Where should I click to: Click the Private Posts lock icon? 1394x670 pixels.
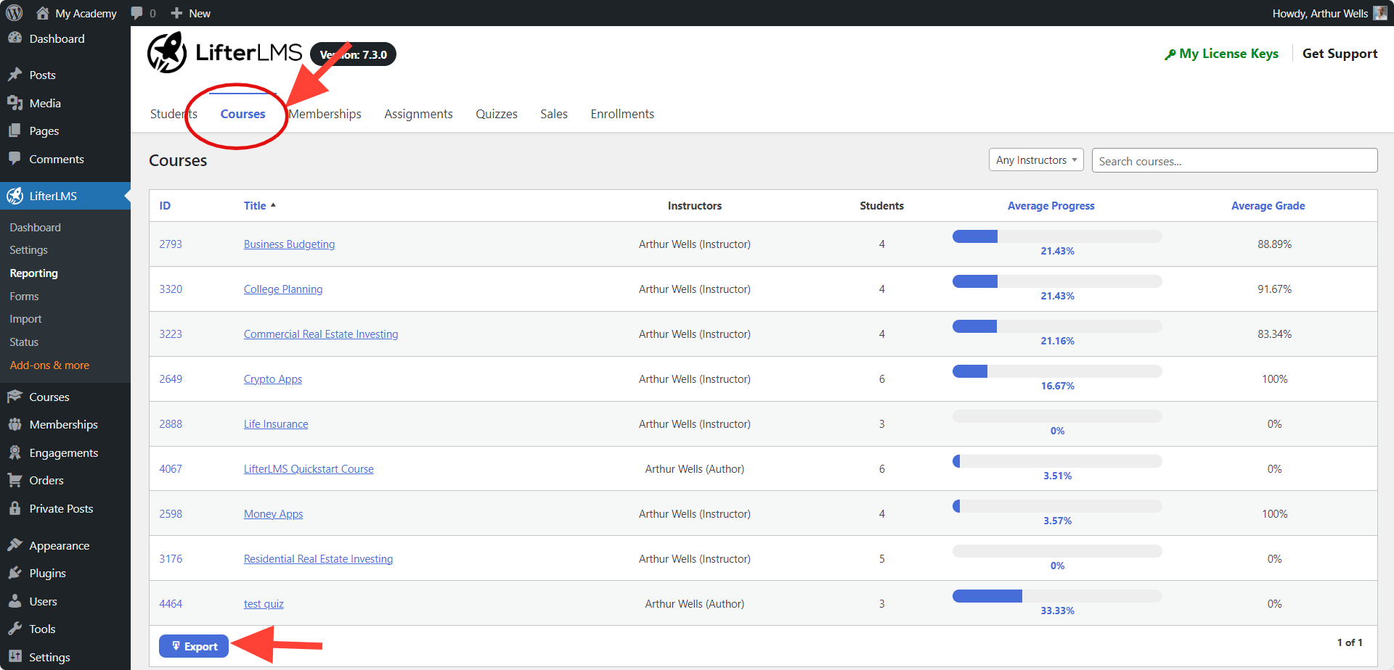(x=15, y=508)
